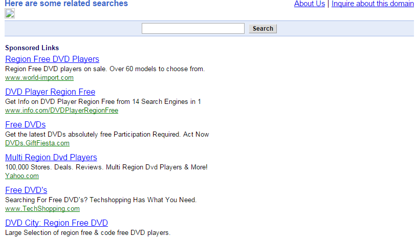Open Multi Region Dvd Players ad

pos(51,157)
